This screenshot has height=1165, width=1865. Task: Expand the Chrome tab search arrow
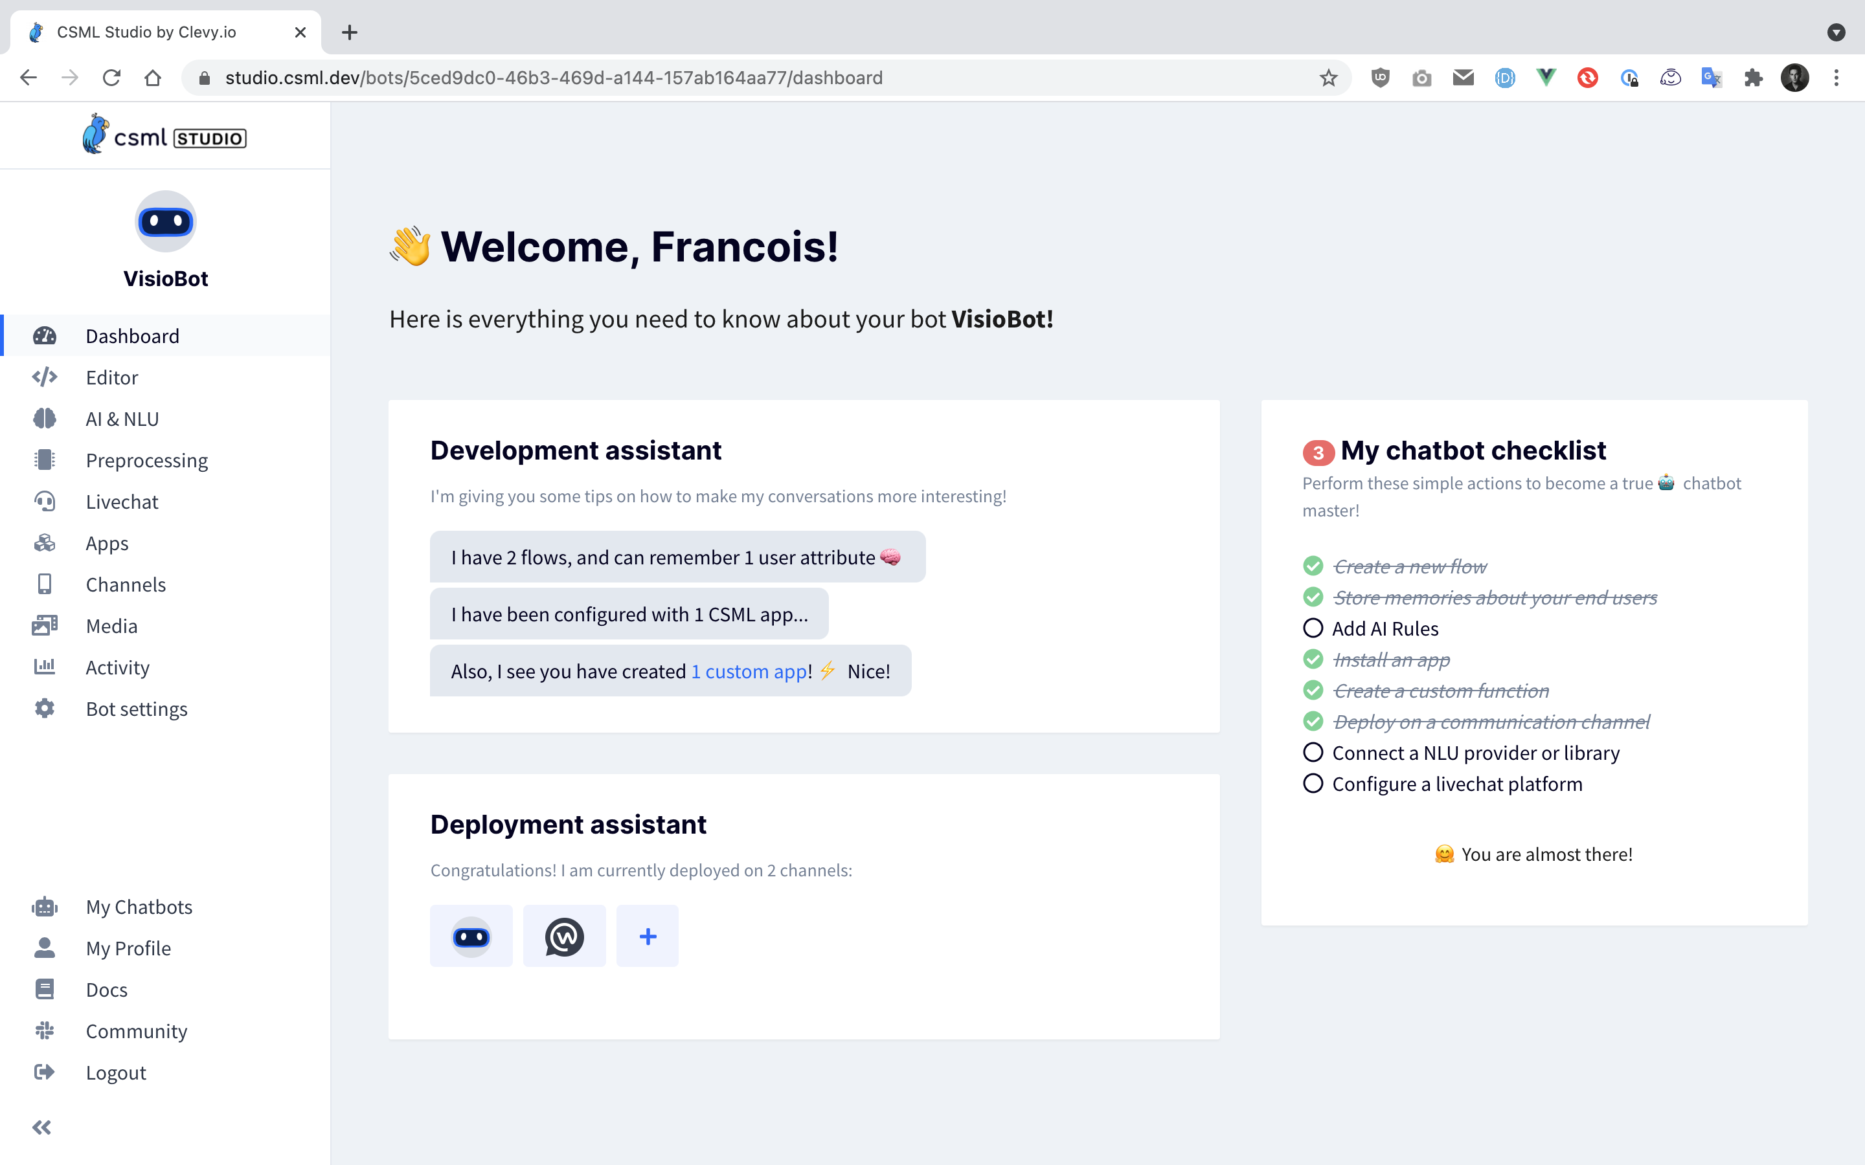(1837, 32)
